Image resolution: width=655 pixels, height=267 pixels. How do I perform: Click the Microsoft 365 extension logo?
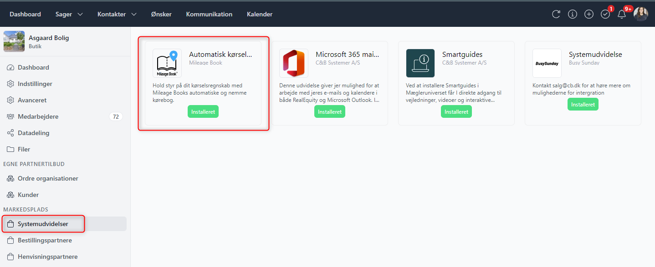click(294, 63)
